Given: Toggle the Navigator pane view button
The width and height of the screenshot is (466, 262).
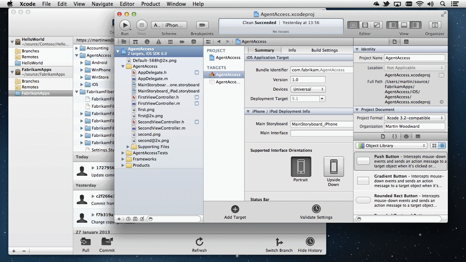Looking at the screenshot, I should coord(392,25).
